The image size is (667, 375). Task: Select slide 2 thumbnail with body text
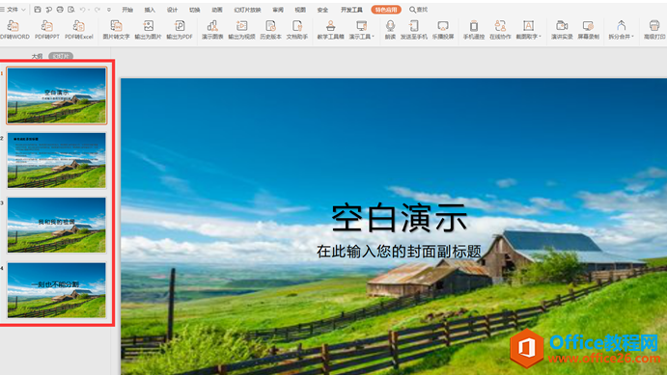(x=57, y=160)
